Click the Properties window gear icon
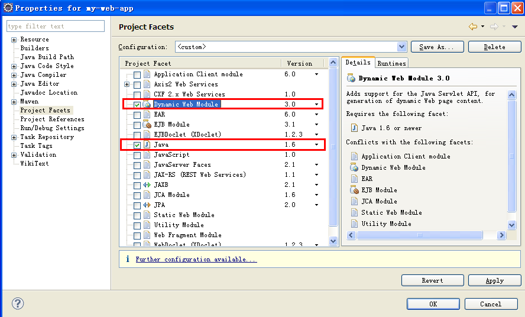 pos(8,7)
